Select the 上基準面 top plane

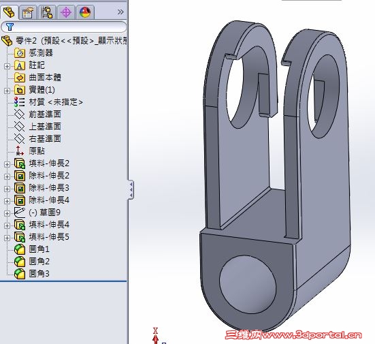[45, 127]
